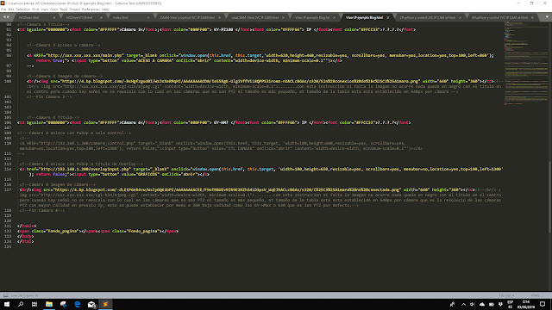This screenshot has height=310, width=552.
Task: Click the 'Fin Cámara 4' comment line
Action: pyautogui.click(x=42, y=210)
